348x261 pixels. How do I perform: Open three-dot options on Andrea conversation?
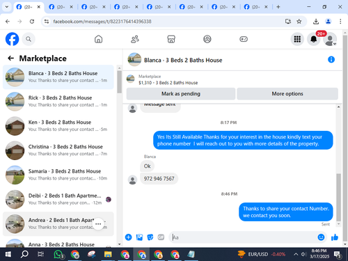click(98, 224)
